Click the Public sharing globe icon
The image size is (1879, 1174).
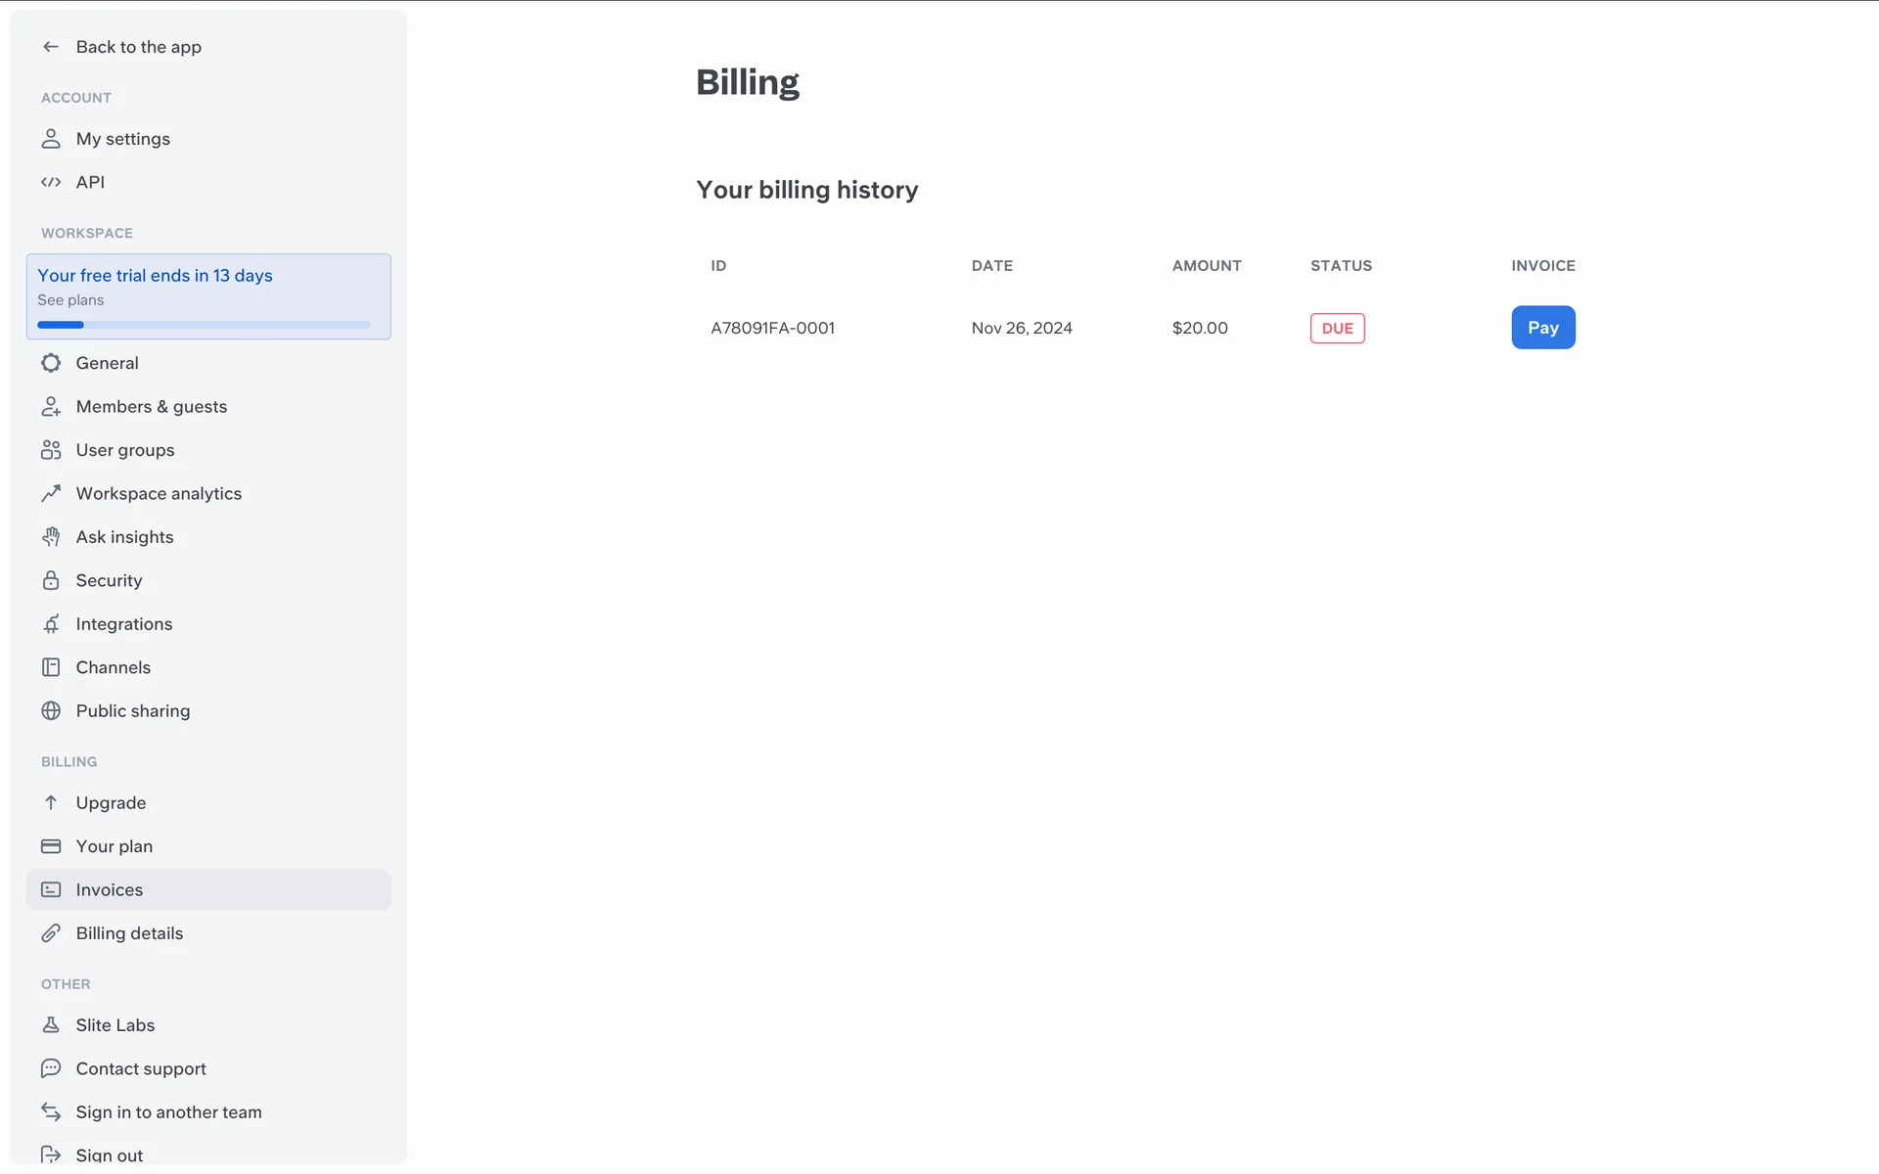click(x=51, y=711)
